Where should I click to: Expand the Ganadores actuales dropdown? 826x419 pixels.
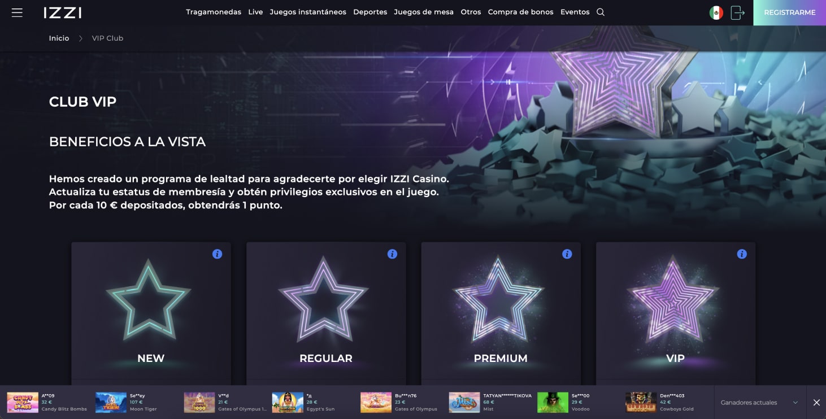coord(759,403)
